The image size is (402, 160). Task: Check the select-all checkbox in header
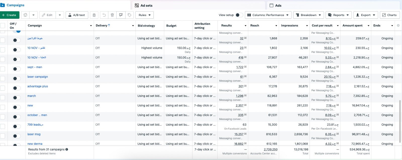pos(3,26)
